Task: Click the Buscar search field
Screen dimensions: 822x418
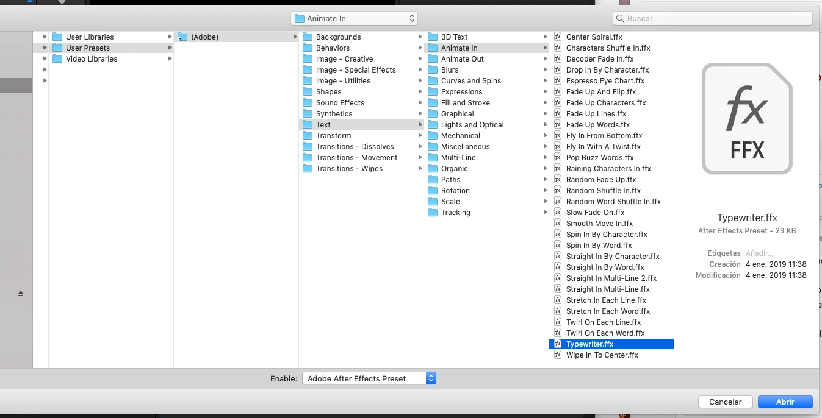Action: coord(712,18)
